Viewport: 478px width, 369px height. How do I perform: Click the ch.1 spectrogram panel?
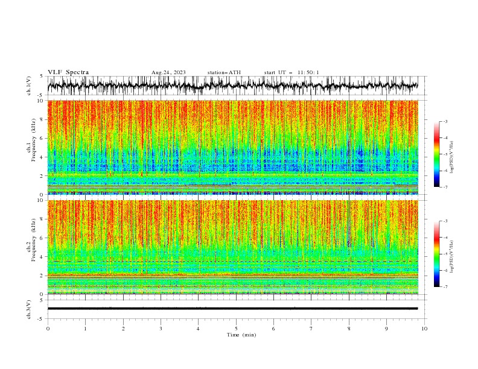click(x=233, y=147)
